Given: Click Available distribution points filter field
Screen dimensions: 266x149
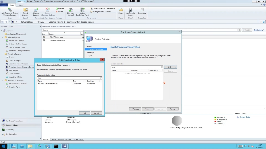Looking at the screenshot, I should pyautogui.click(x=70, y=78).
